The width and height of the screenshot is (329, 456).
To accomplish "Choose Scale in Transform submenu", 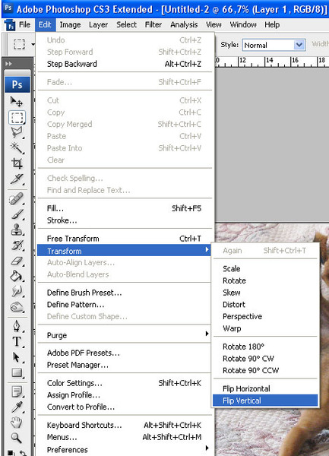I will (265, 268).
